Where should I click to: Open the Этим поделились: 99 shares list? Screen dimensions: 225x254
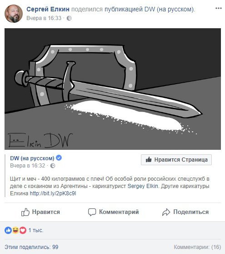pyautogui.click(x=31, y=247)
